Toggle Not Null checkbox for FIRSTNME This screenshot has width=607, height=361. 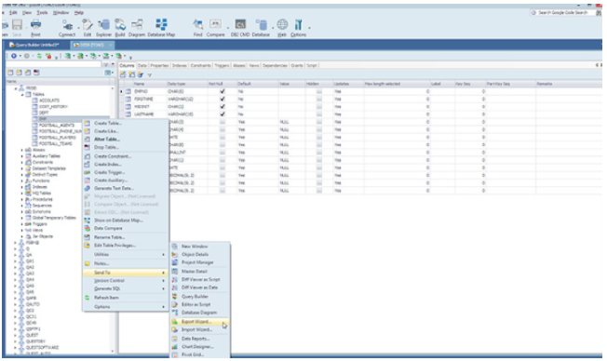[x=223, y=99]
